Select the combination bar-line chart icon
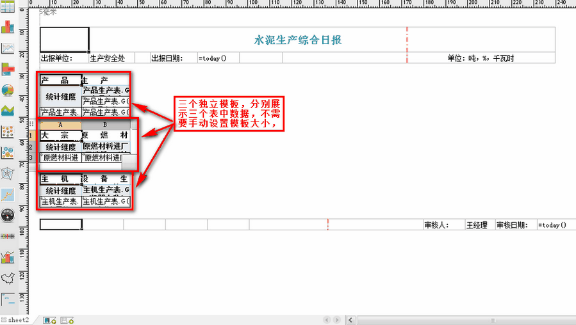The width and height of the screenshot is (576, 325). point(7,257)
